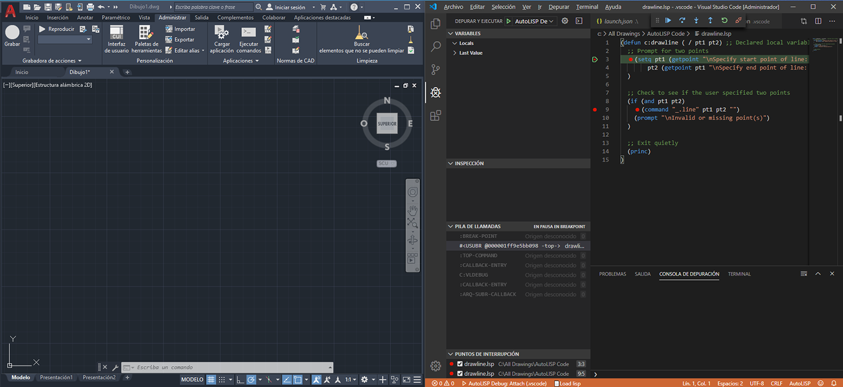Open action macro name combo box
Screen dimensions: 843x387
coord(65,39)
